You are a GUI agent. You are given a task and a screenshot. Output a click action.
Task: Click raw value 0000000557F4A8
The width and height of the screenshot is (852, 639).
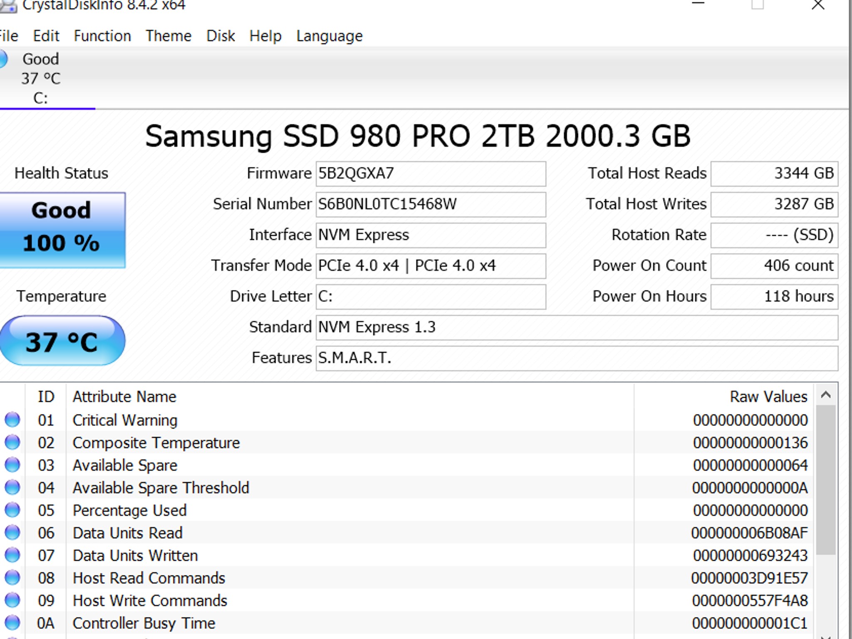coord(750,600)
